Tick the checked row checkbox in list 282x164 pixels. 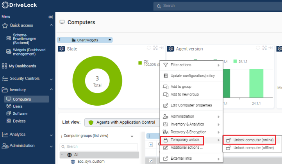tap(151, 160)
